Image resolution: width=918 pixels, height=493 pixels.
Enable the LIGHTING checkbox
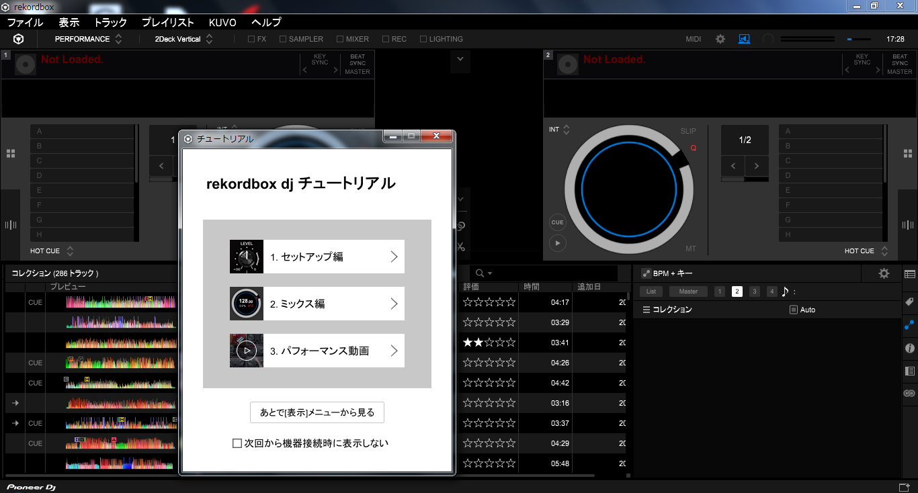point(423,39)
